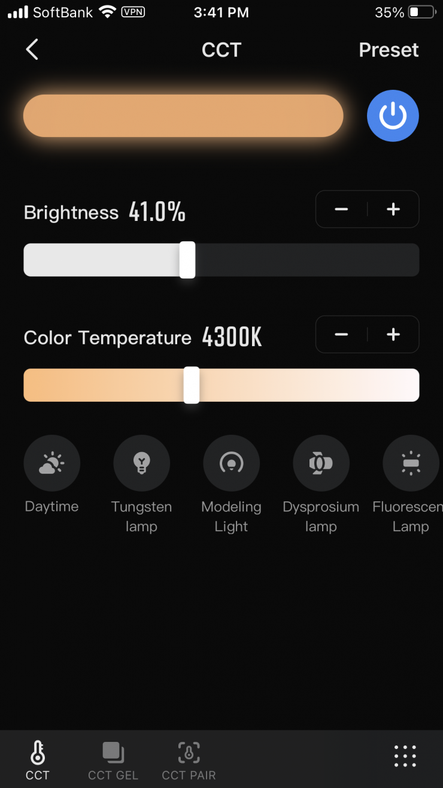Tap the battery indicator in status bar
This screenshot has width=443, height=788.
(422, 12)
